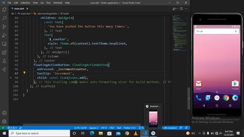Screen dimensions: 244x137
Task: Click the Google search bar on emulator
Action: 217,31
